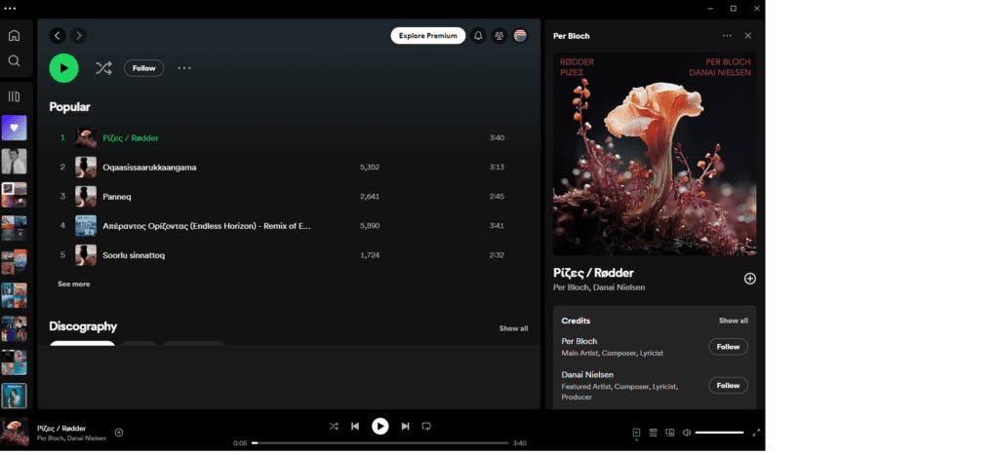This screenshot has height=455, width=999.
Task: Click album art of Oqaasissaarukkaangama track
Action: (x=86, y=167)
